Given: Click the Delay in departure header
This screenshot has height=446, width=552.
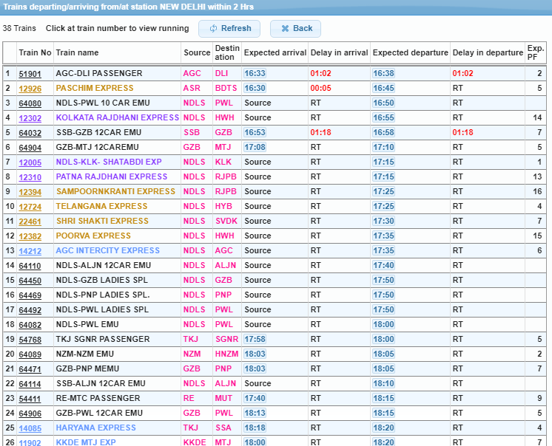Looking at the screenshot, I should 488,52.
